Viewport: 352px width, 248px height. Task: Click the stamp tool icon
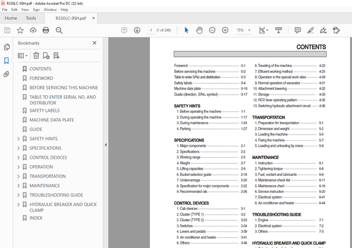pos(336,30)
